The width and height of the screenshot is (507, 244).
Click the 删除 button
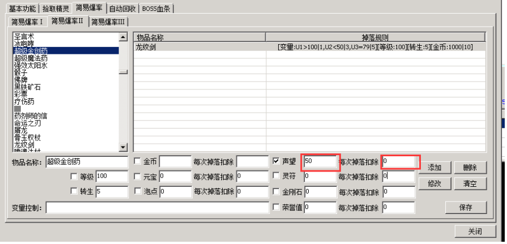(x=470, y=168)
